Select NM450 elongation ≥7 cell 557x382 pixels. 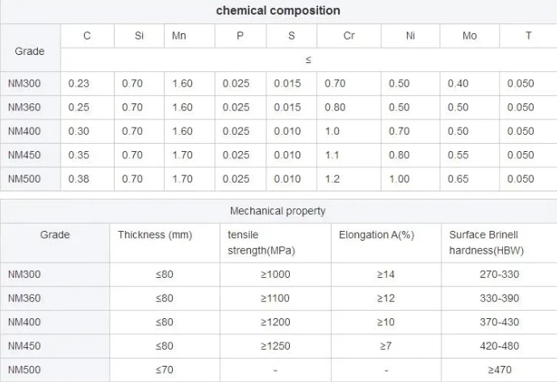coord(386,346)
